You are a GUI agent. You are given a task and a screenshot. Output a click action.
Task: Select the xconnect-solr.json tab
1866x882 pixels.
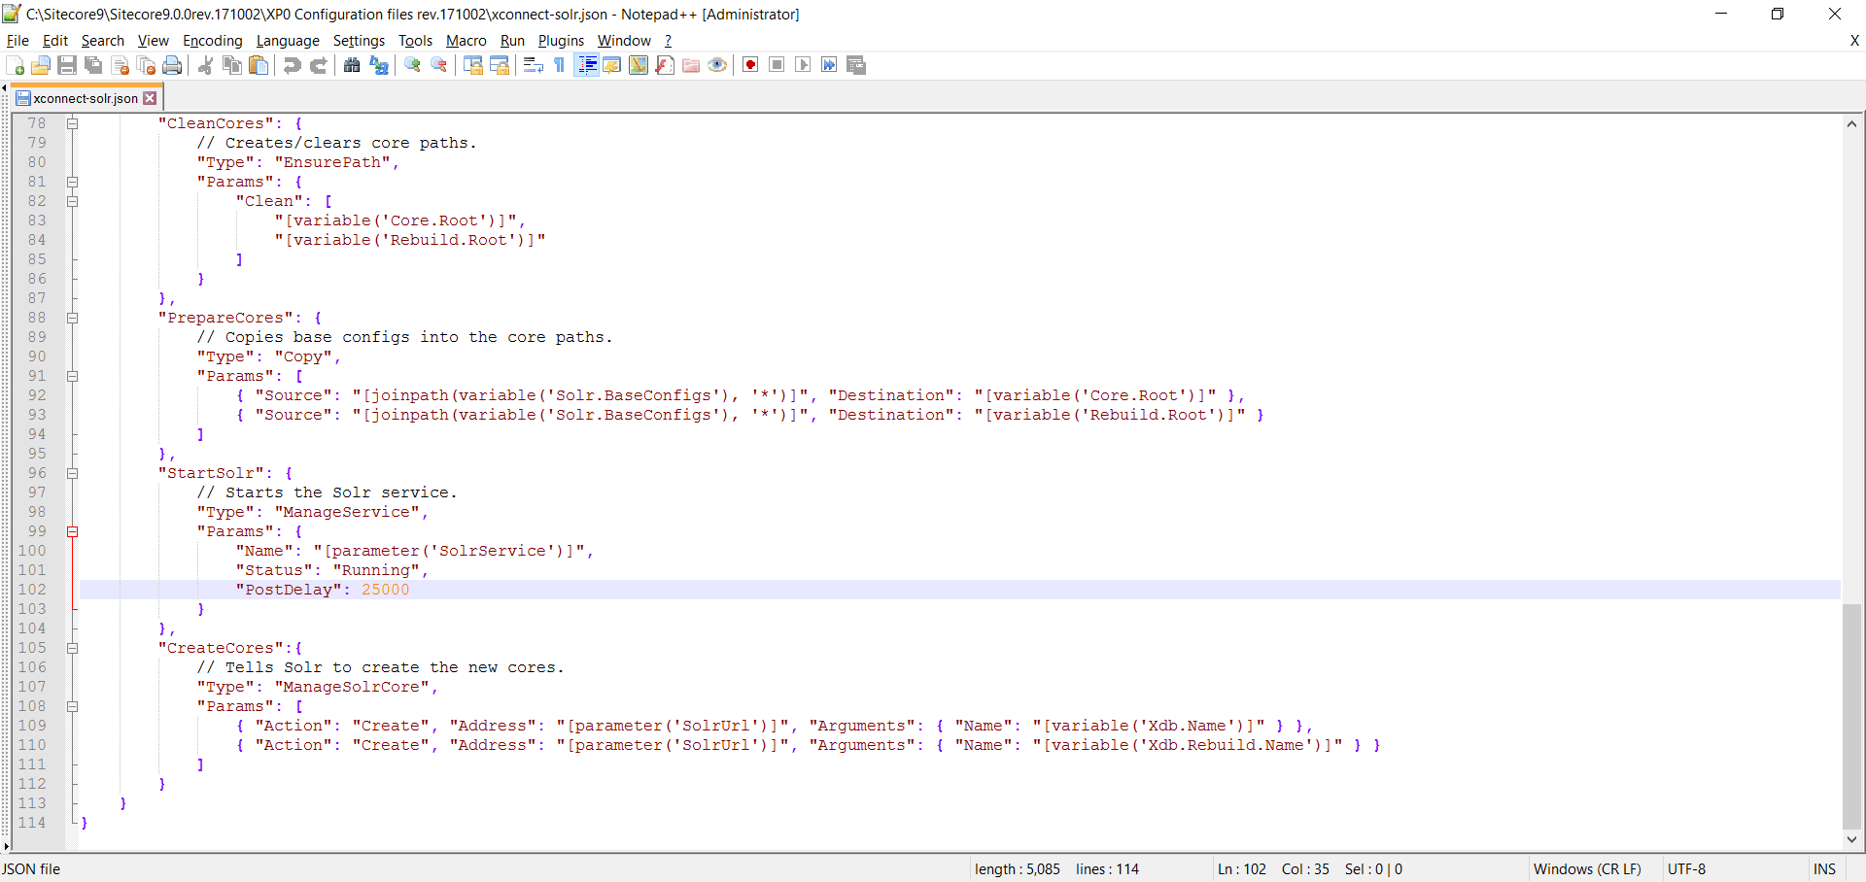(x=86, y=98)
